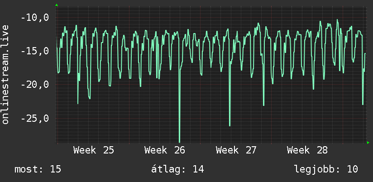Click the Week 28 axis label
Image resolution: width=373 pixels, height=182 pixels.
pyautogui.click(x=307, y=150)
